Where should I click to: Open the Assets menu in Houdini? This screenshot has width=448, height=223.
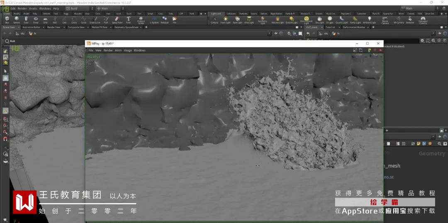click(x=33, y=9)
